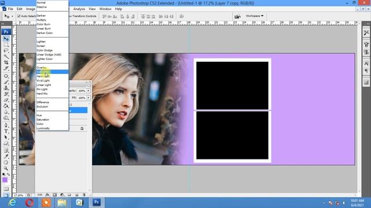Open the Edit menu

point(19,9)
